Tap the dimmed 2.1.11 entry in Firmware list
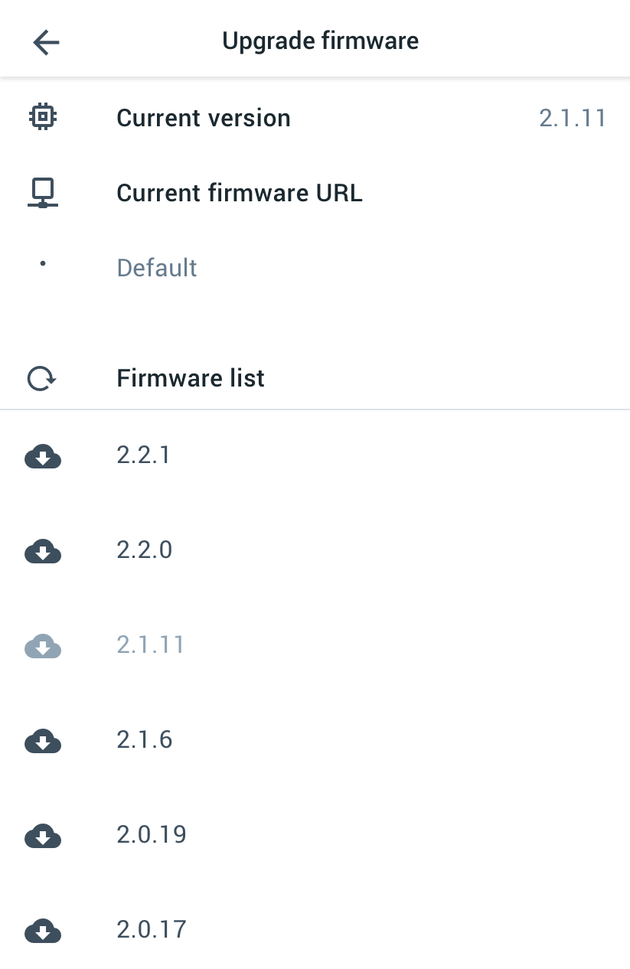 150,644
